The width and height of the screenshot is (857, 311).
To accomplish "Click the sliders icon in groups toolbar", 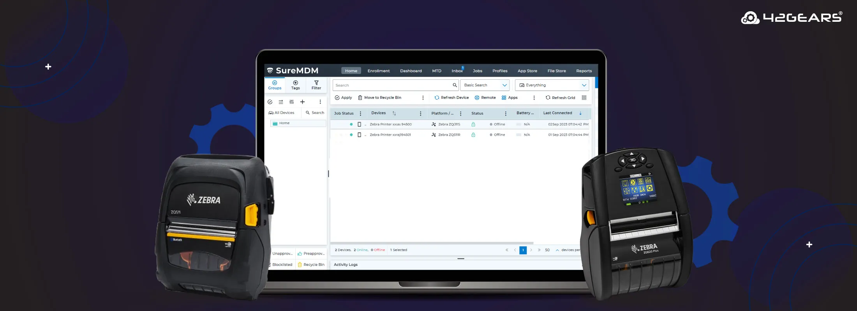I will click(291, 102).
